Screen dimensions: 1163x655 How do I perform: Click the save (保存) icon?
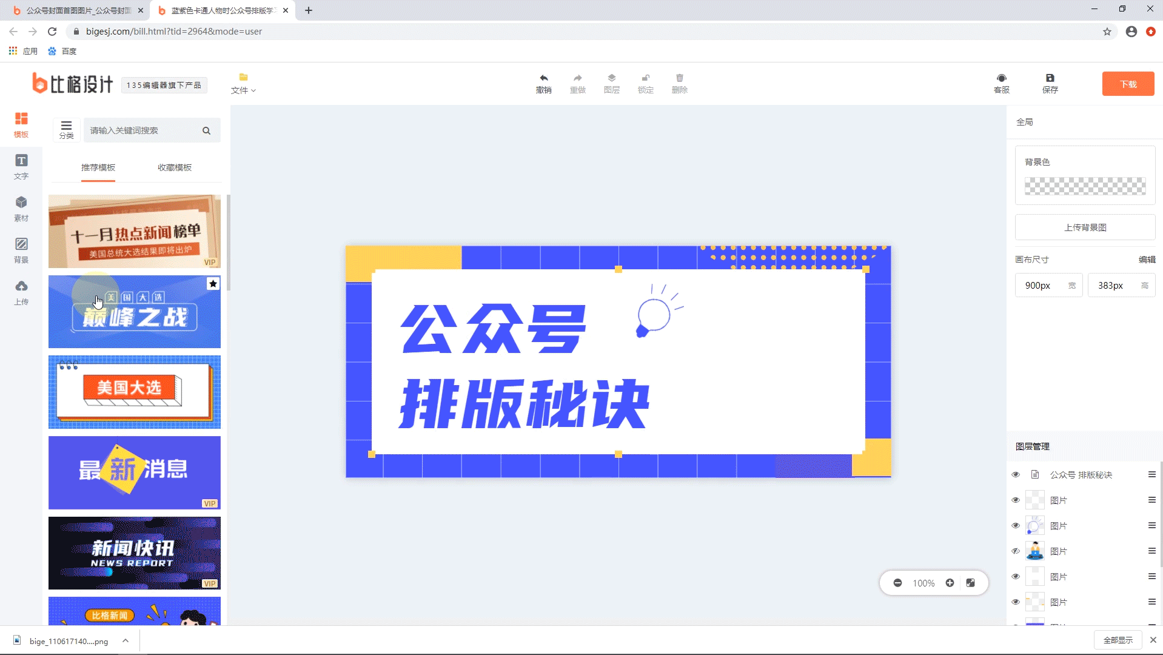pyautogui.click(x=1050, y=78)
